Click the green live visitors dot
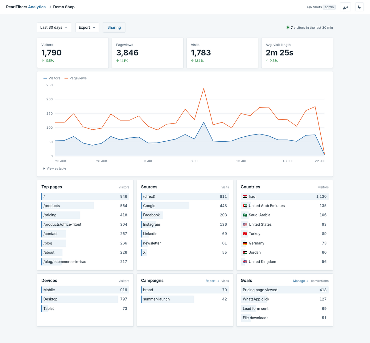370x343 pixels. point(288,27)
